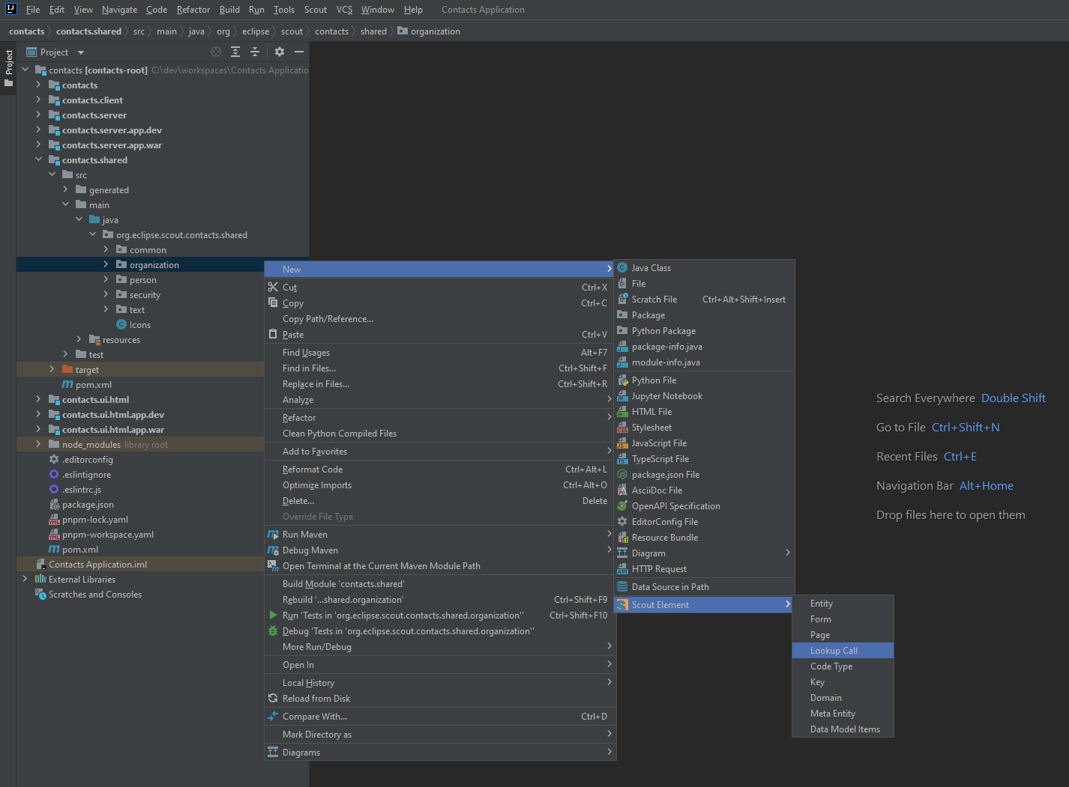Click Expand All in the Project toolbar

(x=235, y=52)
